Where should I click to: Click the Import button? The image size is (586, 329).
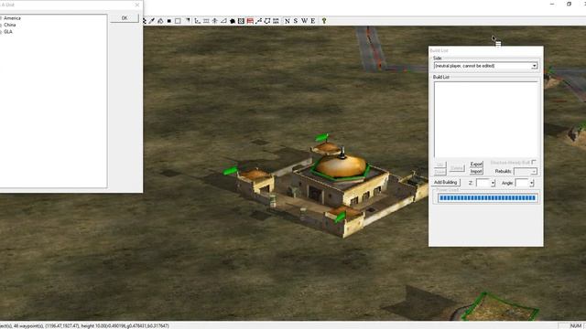coord(476,171)
